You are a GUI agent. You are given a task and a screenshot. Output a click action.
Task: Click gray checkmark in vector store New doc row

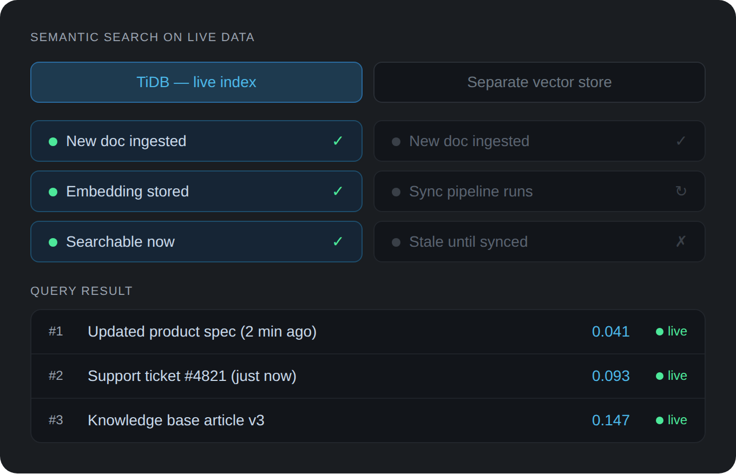click(681, 141)
